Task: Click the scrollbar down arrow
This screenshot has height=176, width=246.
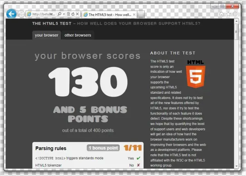Action: tap(236, 165)
